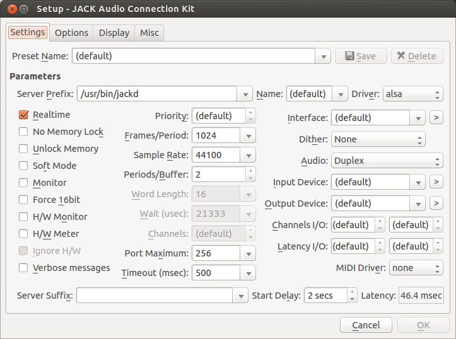Click the Server Prefix text field
Image resolution: width=456 pixels, height=339 pixels.
[157, 94]
